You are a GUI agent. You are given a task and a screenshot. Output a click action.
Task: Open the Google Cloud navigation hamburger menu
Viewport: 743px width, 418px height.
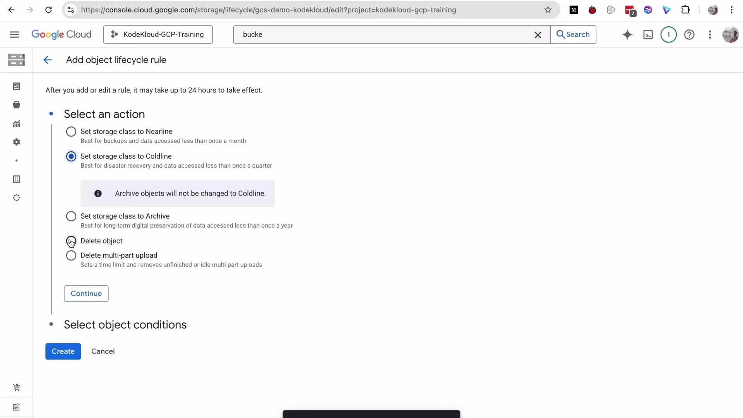tap(14, 34)
